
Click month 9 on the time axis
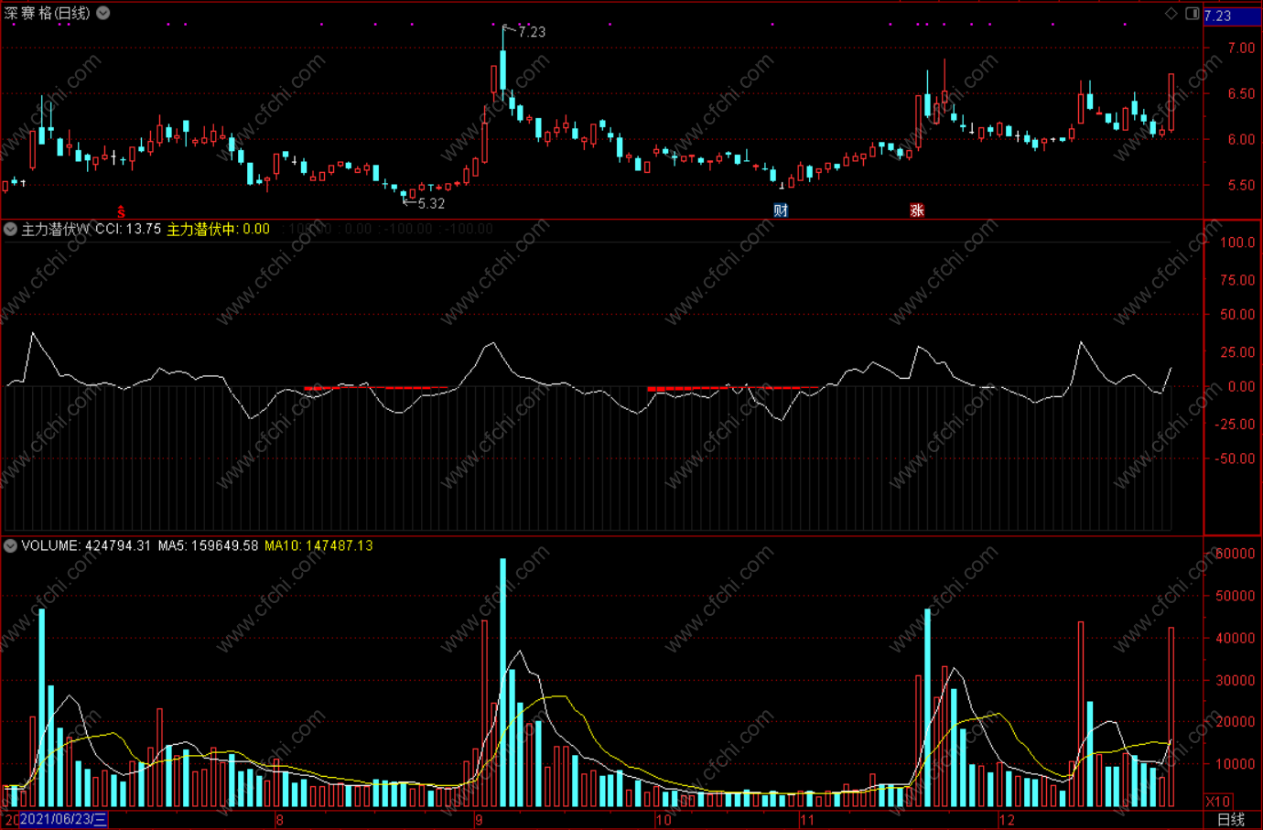coord(479,820)
